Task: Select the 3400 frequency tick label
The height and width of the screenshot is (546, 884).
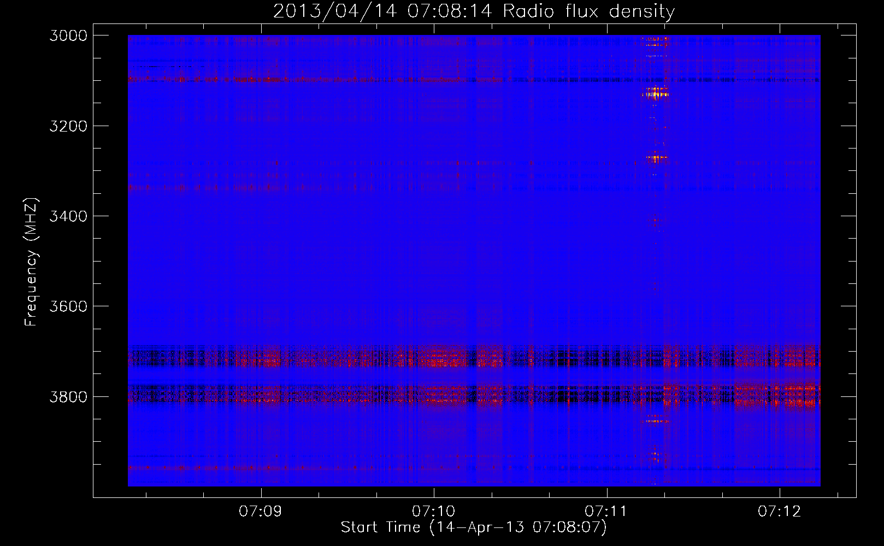Action: pos(68,216)
